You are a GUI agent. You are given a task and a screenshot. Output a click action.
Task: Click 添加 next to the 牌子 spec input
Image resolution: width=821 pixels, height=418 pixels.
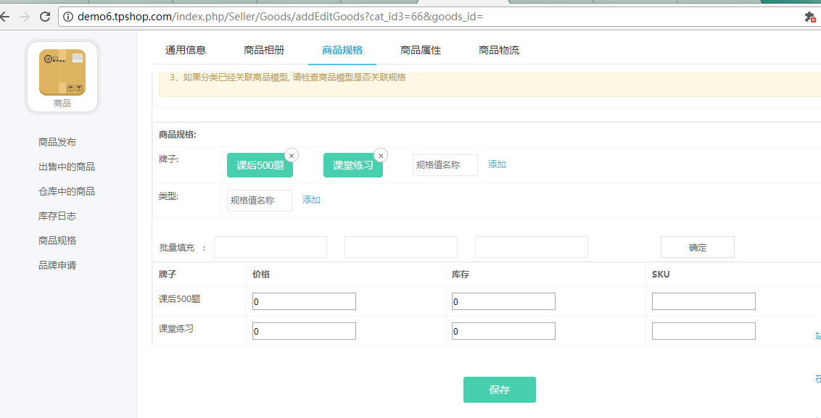pos(497,164)
